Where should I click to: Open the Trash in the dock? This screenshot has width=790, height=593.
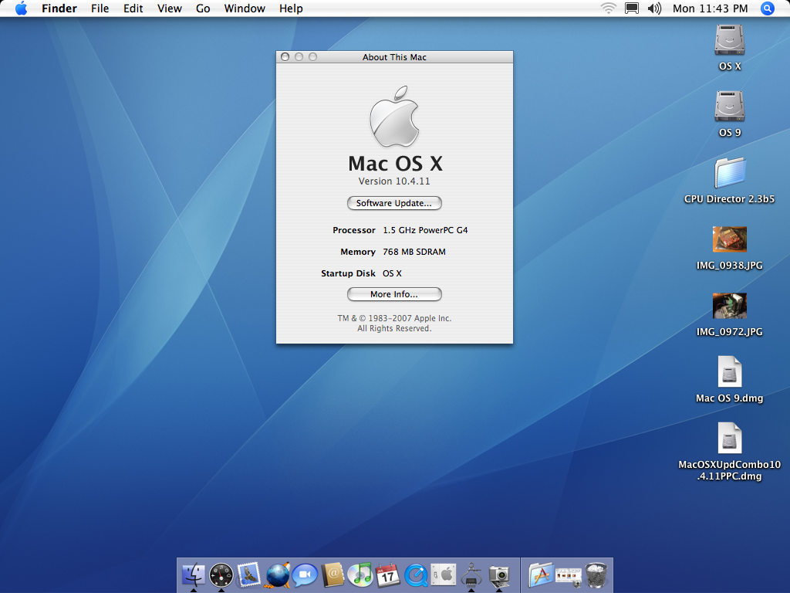tap(596, 575)
